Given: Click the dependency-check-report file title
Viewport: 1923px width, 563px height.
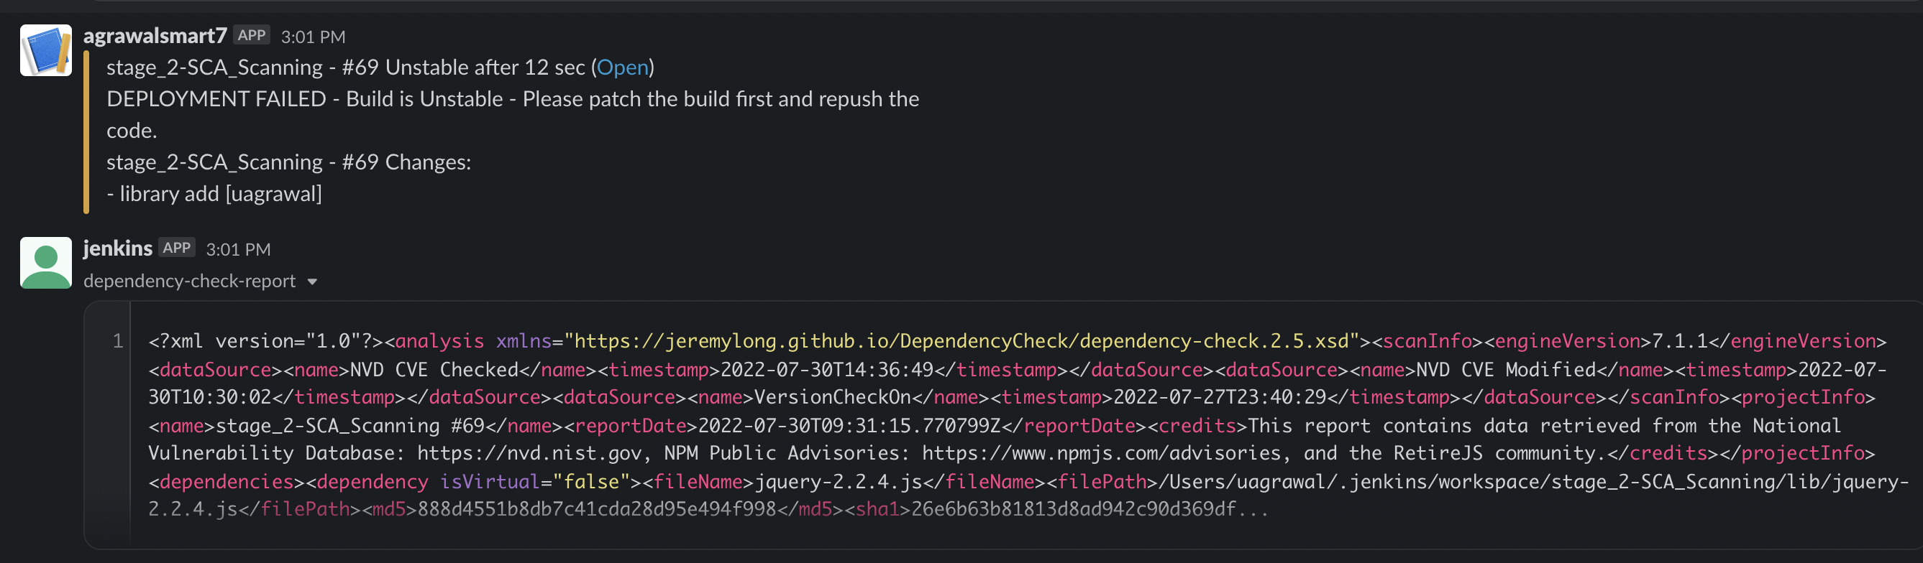Looking at the screenshot, I should pyautogui.click(x=190, y=281).
